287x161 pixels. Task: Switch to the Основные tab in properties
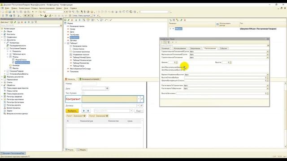pyautogui.click(x=165, y=48)
